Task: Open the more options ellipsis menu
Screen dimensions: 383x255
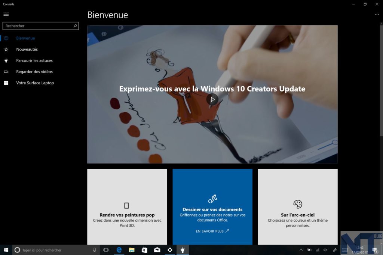Action: coord(377,15)
